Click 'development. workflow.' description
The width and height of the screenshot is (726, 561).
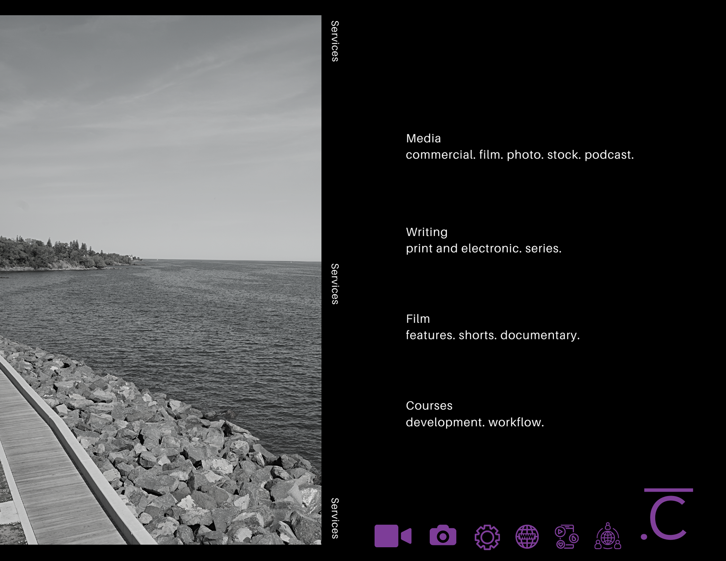[475, 422]
